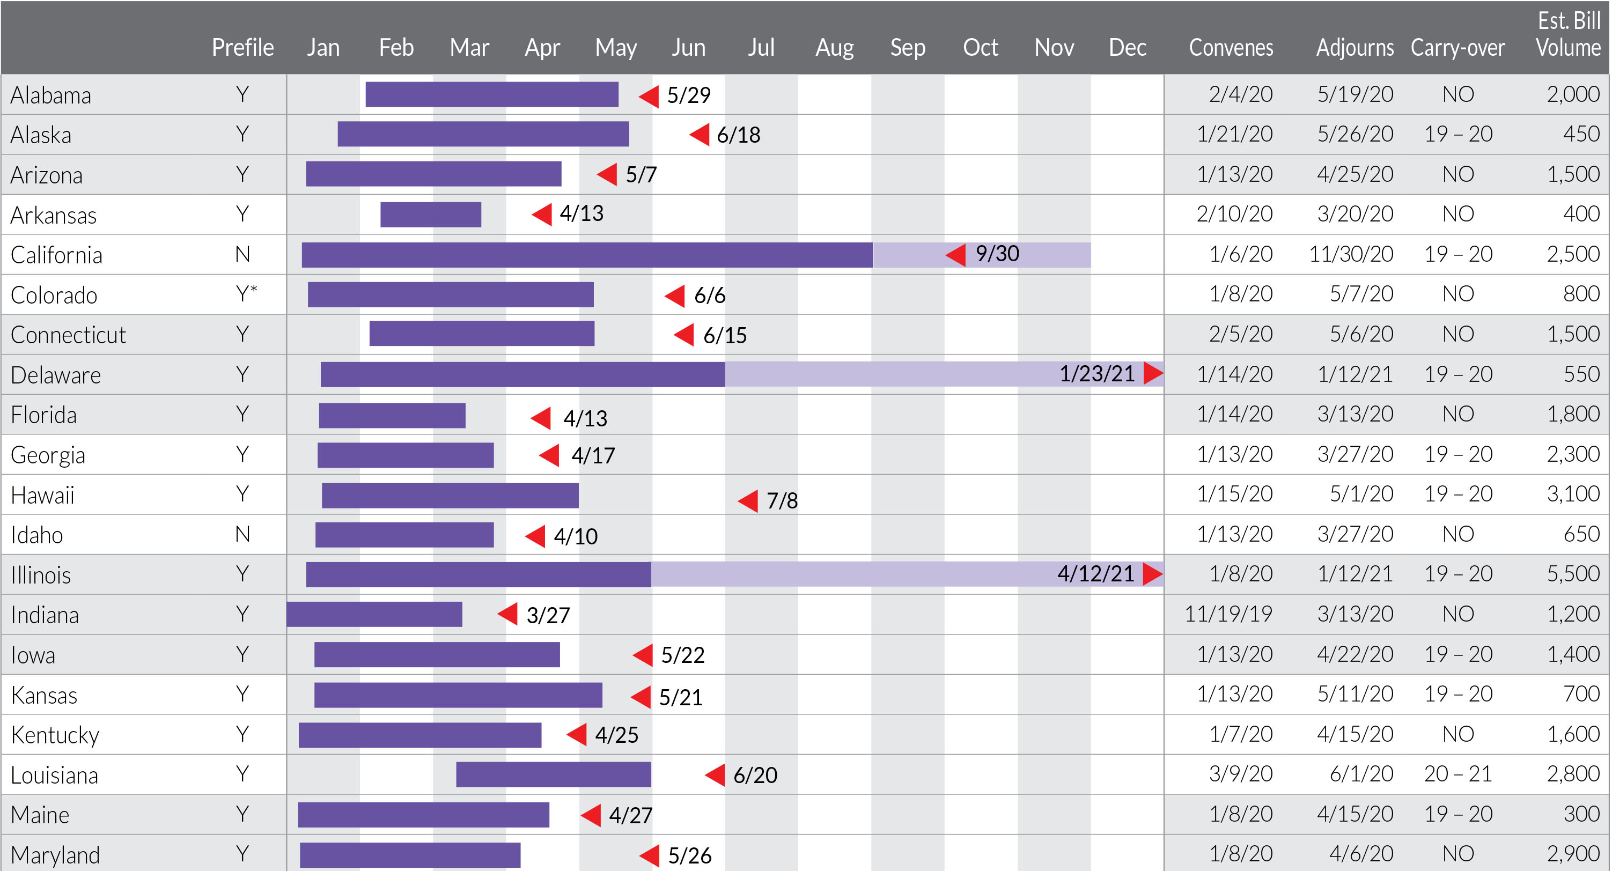Click the 7/8 marker for Hawaii
The image size is (1612, 871).
pos(748,500)
